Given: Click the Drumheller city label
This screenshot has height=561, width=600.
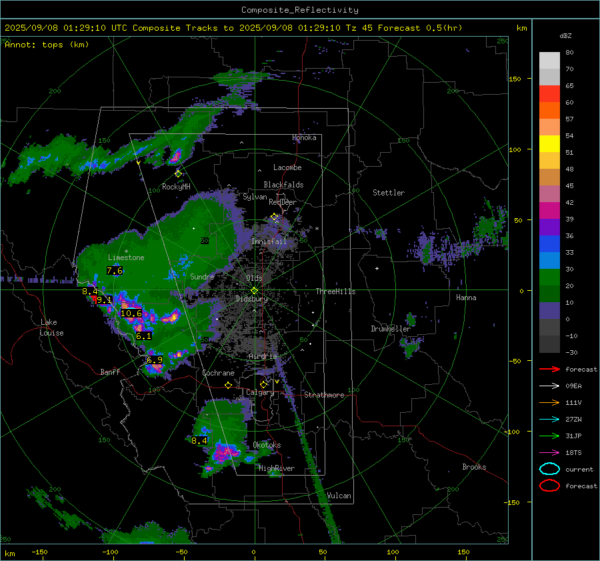Looking at the screenshot, I should click(x=391, y=329).
